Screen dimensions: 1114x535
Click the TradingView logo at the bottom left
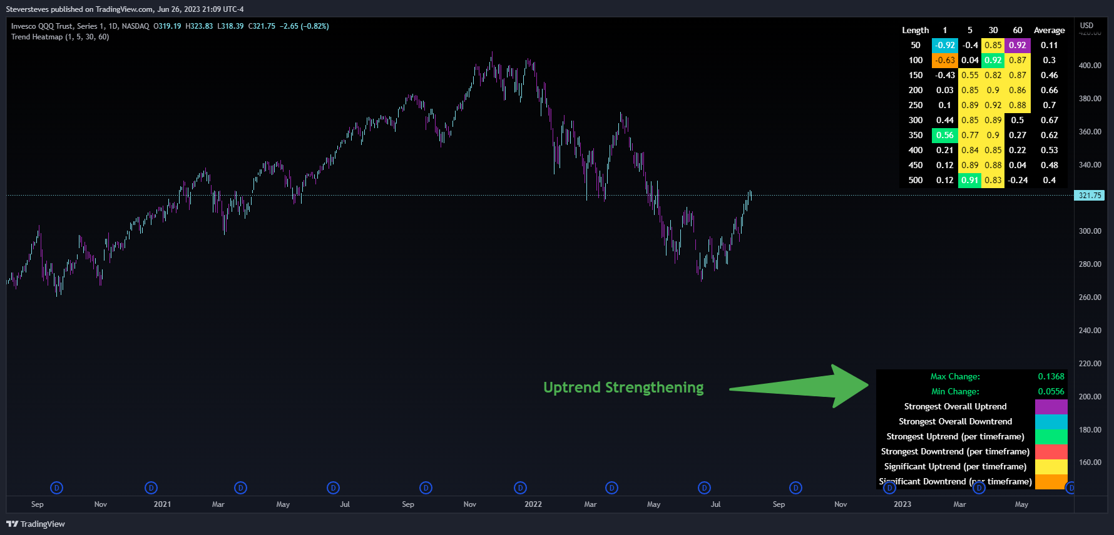36,524
